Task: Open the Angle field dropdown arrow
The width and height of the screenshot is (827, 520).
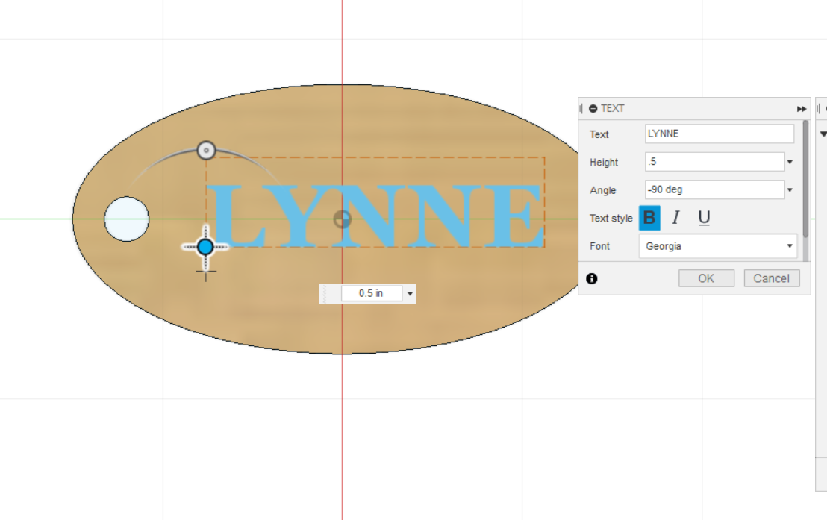Action: coord(790,189)
